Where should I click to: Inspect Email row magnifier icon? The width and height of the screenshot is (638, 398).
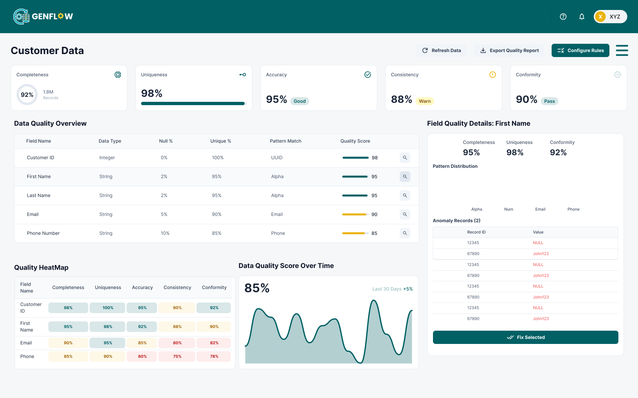coord(405,214)
